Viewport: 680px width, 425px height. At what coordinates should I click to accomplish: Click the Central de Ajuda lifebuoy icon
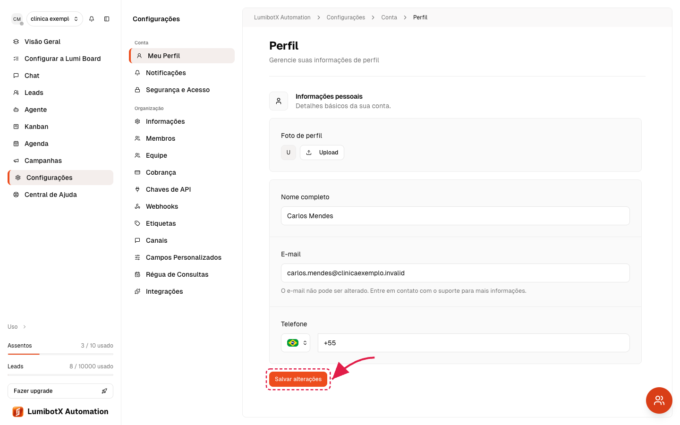pyautogui.click(x=16, y=195)
